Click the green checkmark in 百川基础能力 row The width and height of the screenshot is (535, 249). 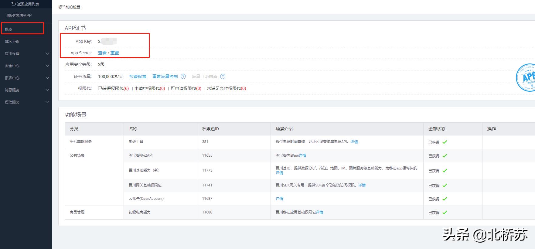click(445, 170)
